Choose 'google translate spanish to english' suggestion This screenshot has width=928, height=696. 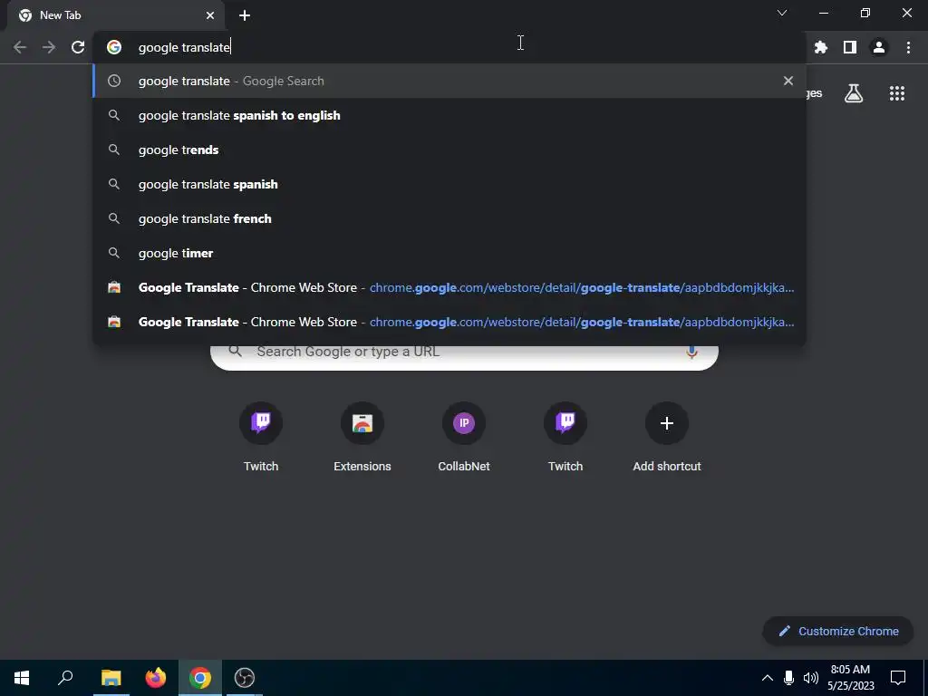449,115
